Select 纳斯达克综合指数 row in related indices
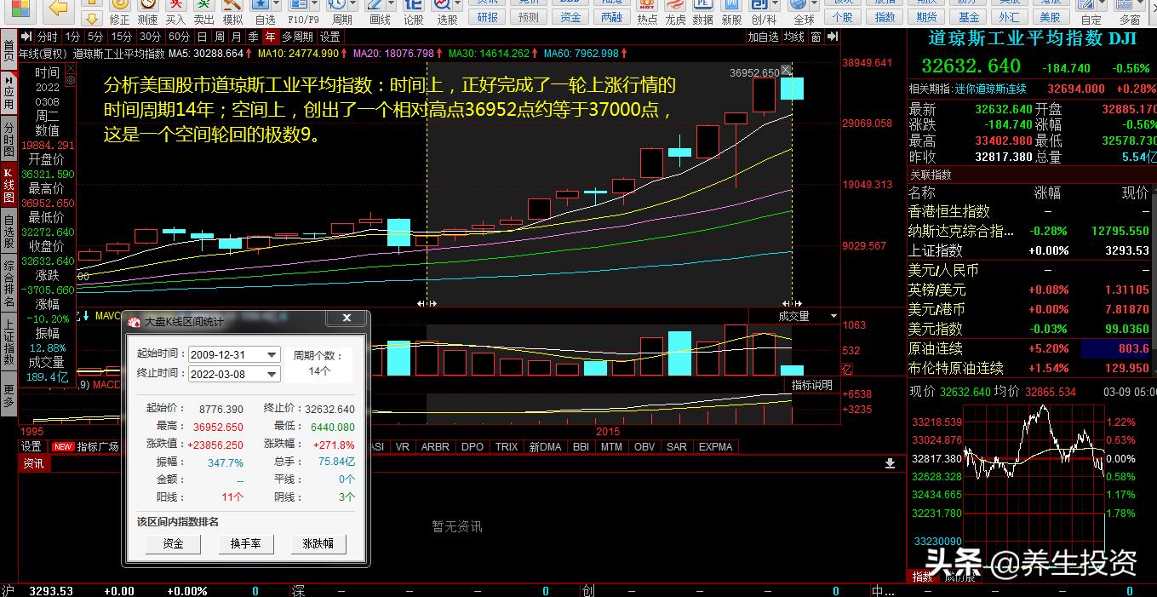The width and height of the screenshot is (1157, 597). pyautogui.click(x=960, y=231)
